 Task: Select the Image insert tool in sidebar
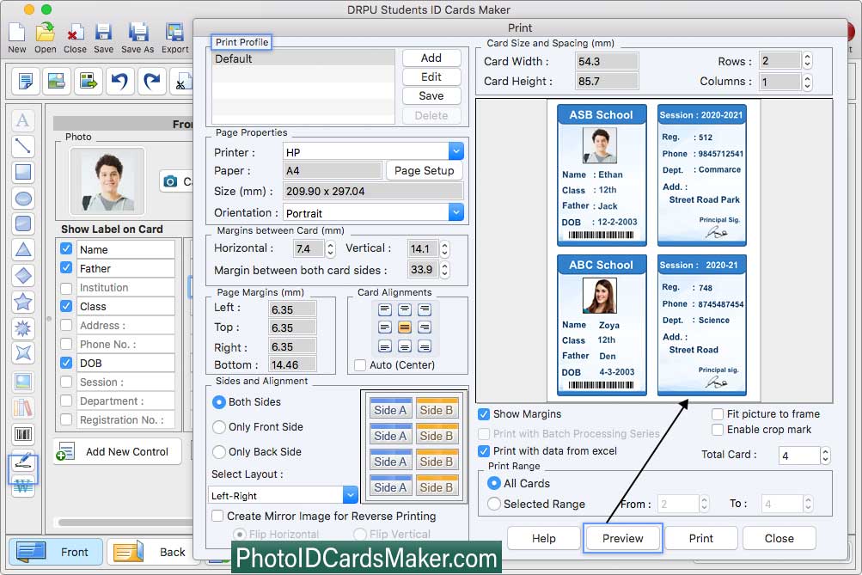(x=22, y=381)
